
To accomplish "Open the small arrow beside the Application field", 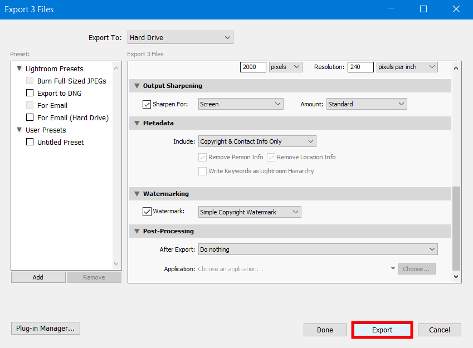I will 393,269.
